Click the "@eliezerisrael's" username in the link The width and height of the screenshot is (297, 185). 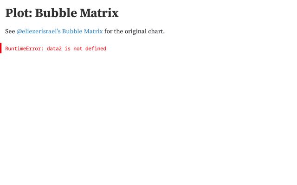[39, 31]
